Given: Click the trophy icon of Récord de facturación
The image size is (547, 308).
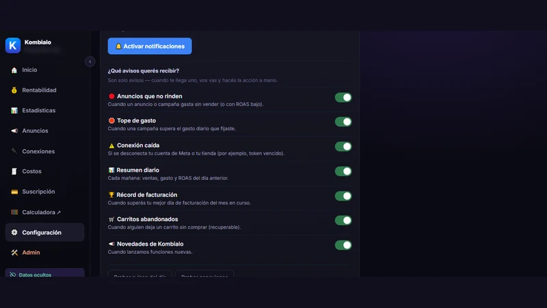Looking at the screenshot, I should click(x=111, y=195).
